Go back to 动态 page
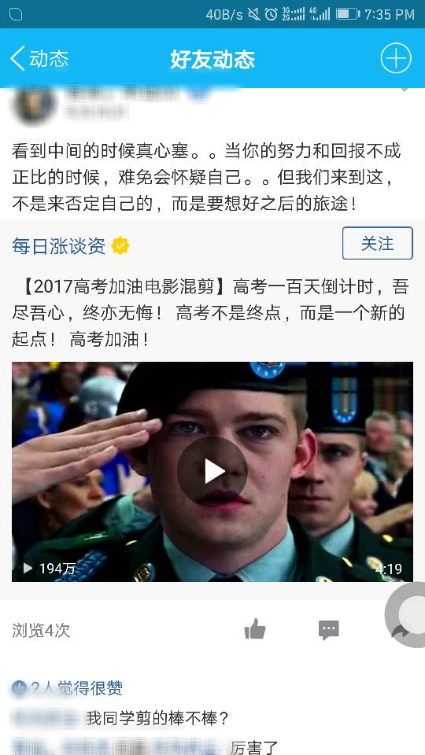Viewport: 425px width, 755px height. (x=39, y=59)
